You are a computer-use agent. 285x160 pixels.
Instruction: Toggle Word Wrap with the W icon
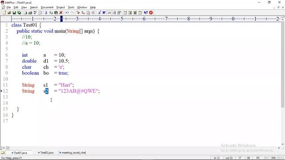tap(104, 13)
